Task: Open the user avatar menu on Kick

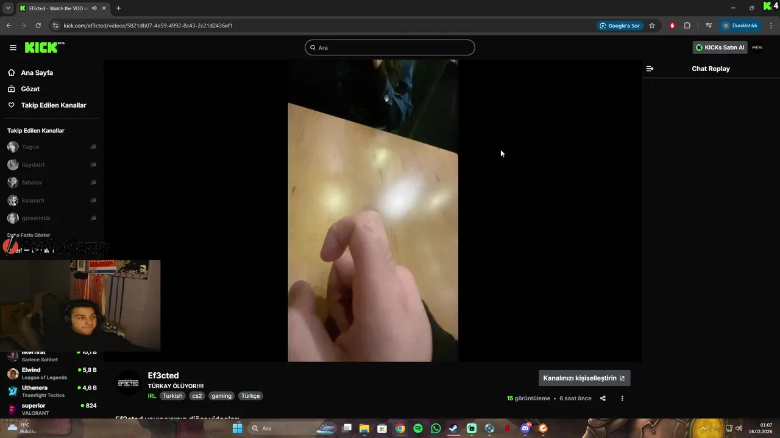Action: [757, 47]
